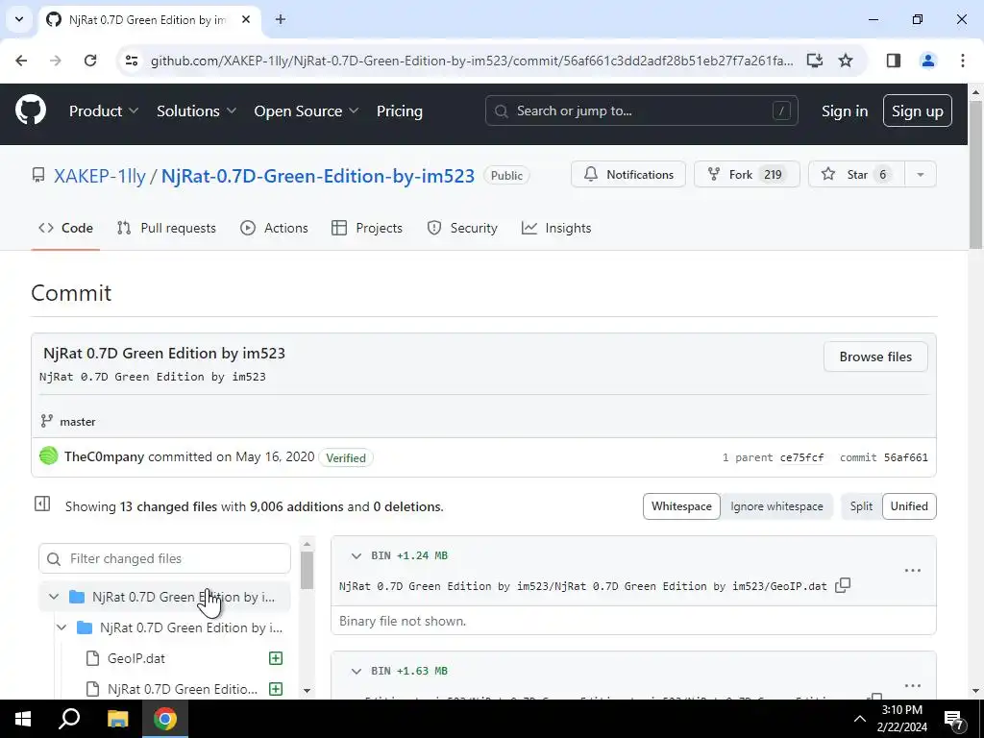The width and height of the screenshot is (984, 738).
Task: Click TheC0mpany avatar icon
Action: coord(48,455)
